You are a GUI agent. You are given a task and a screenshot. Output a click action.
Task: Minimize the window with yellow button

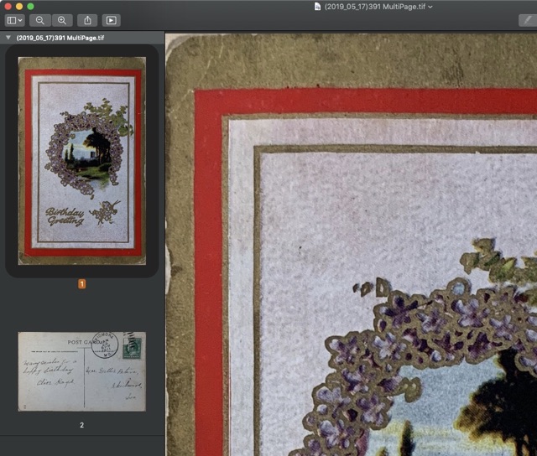click(x=19, y=6)
